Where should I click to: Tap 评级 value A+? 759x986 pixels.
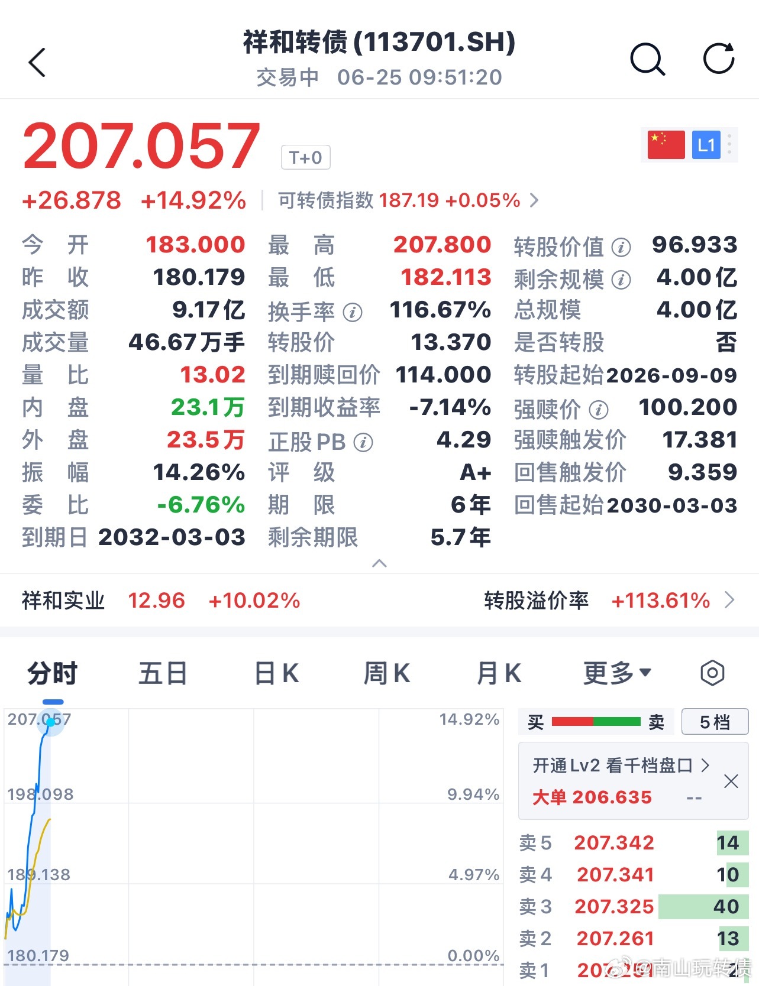click(476, 472)
